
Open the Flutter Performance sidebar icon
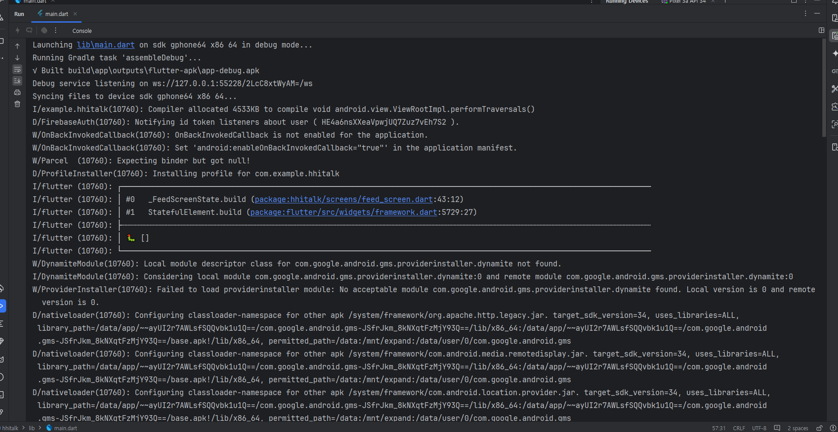coord(834,107)
